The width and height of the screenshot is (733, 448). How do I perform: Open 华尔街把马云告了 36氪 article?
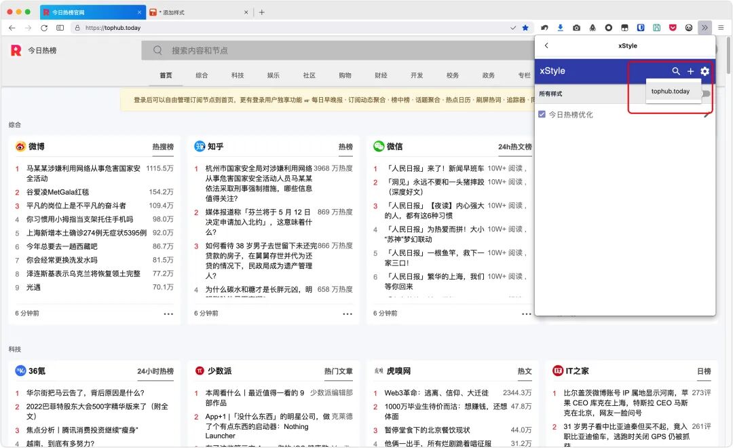[x=85, y=393]
